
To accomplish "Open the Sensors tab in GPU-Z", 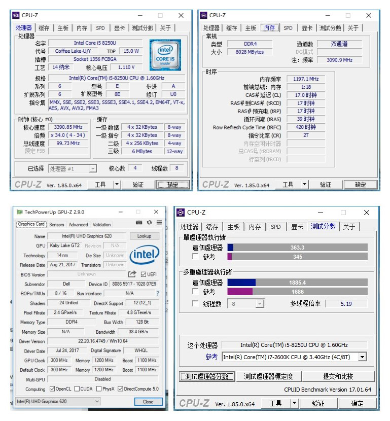I will 57,225.
